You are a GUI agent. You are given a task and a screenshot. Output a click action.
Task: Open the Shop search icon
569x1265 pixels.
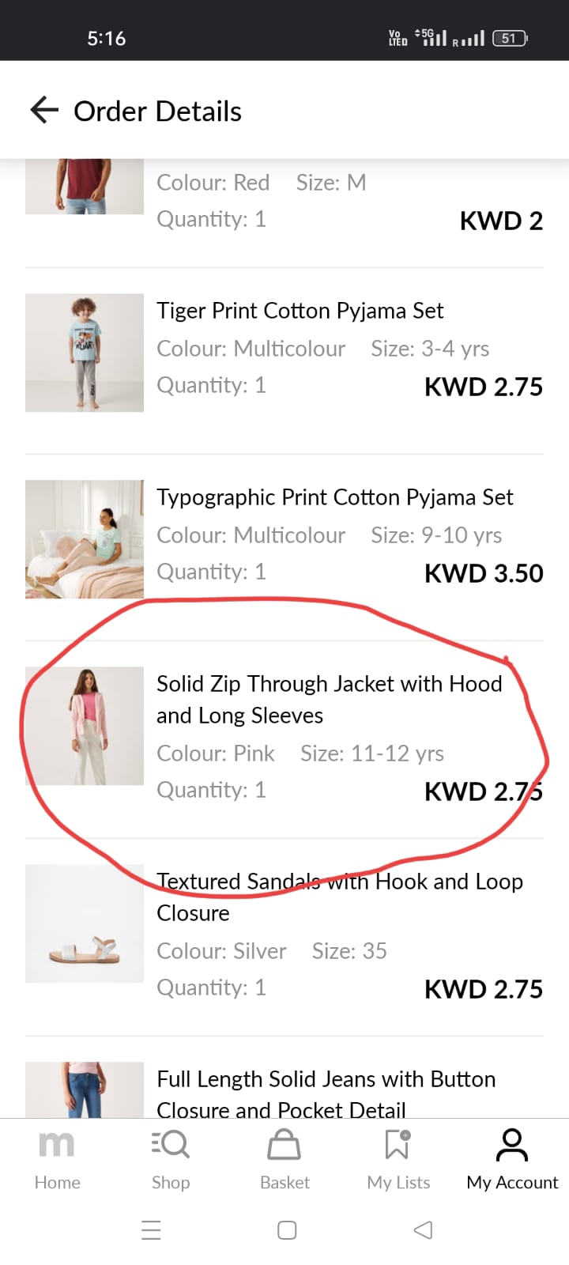point(171,1145)
